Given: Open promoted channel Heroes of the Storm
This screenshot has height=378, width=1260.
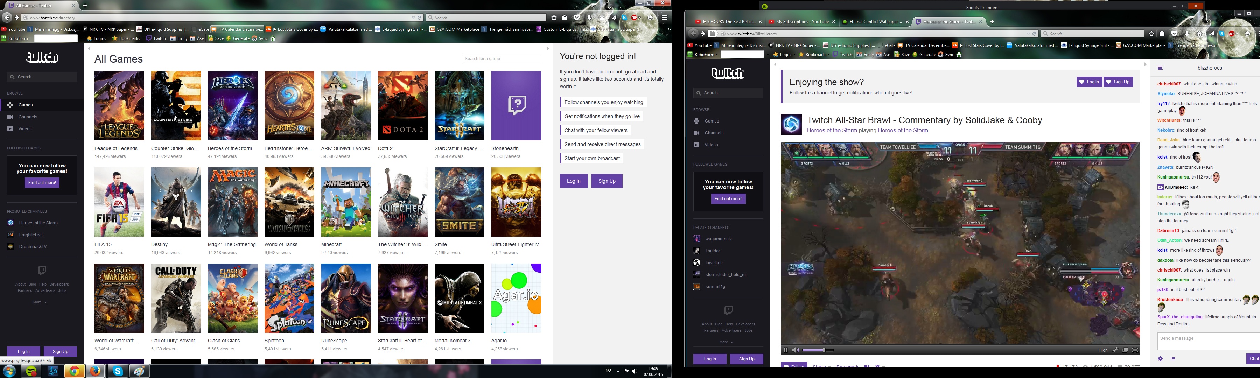Looking at the screenshot, I should click(x=38, y=223).
